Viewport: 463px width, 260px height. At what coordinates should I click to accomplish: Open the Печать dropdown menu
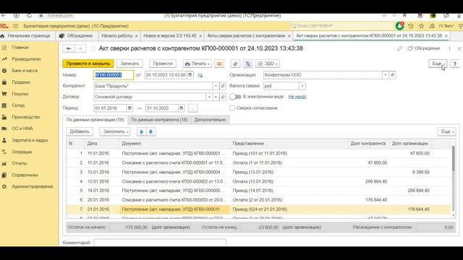coord(197,64)
